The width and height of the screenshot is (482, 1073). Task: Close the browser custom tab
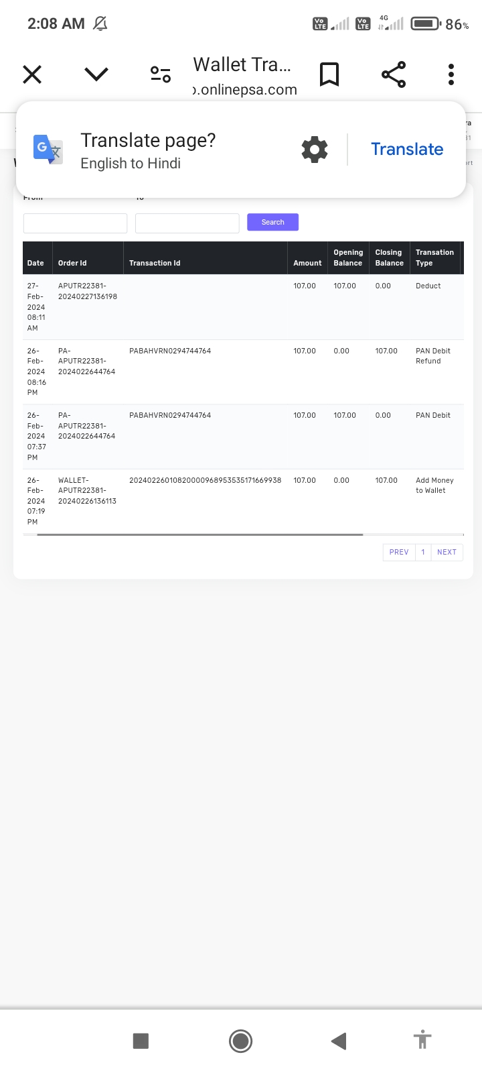click(x=32, y=74)
